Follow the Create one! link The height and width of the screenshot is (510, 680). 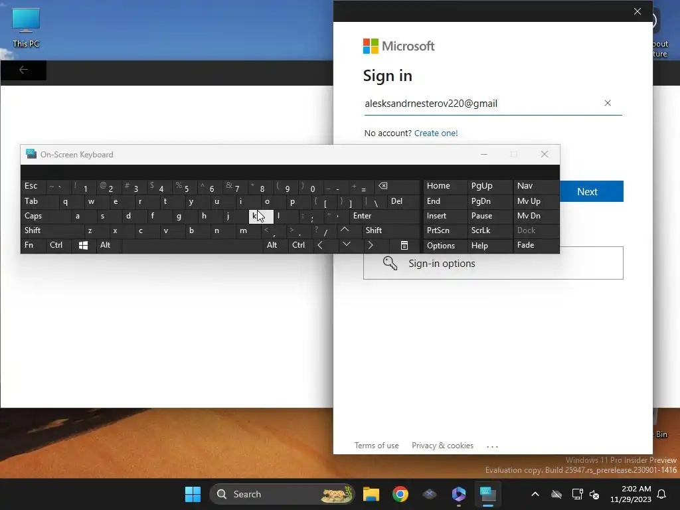(436, 133)
